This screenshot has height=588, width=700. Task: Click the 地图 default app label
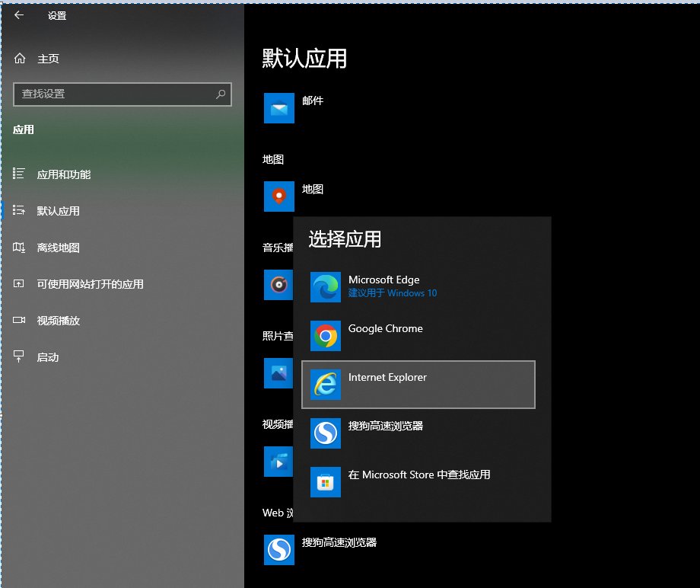tap(313, 189)
